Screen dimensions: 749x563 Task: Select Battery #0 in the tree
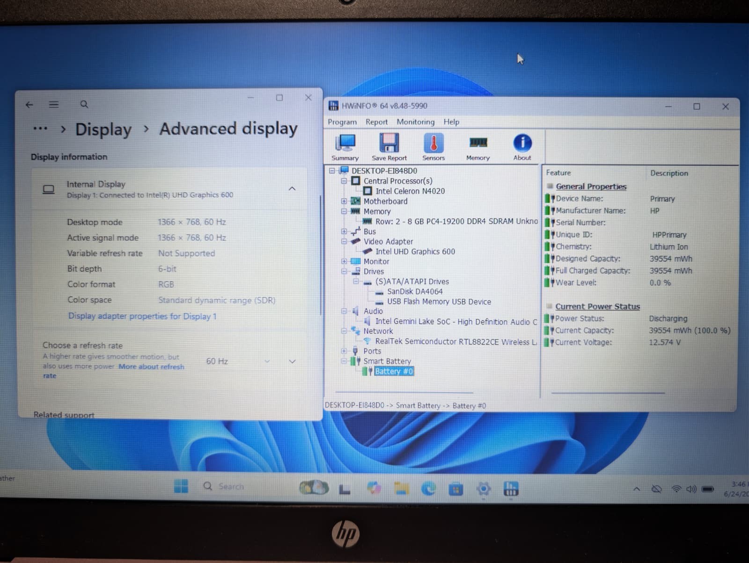[x=394, y=371]
